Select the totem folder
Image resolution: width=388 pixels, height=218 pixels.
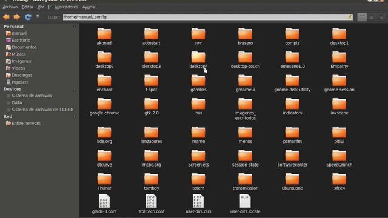[x=198, y=182]
